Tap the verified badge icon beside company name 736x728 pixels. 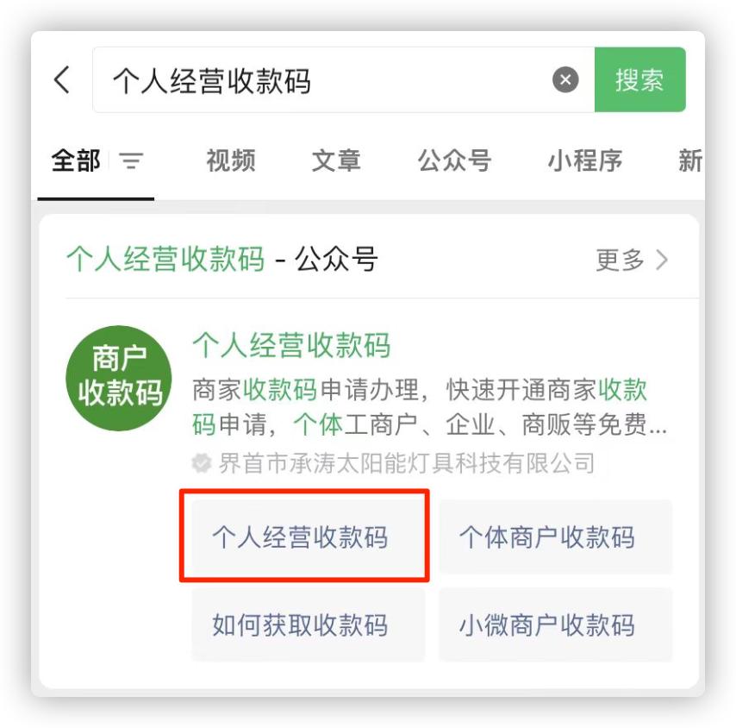coord(202,463)
